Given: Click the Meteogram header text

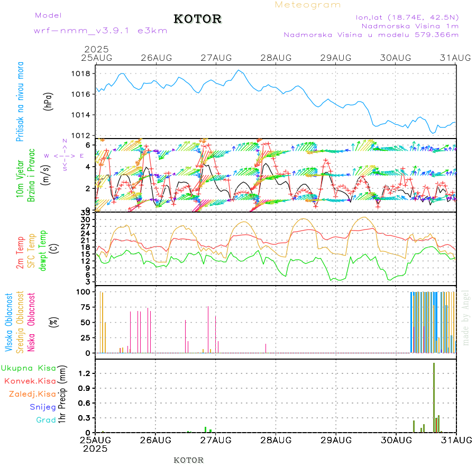Looking at the screenshot, I should point(308,5).
